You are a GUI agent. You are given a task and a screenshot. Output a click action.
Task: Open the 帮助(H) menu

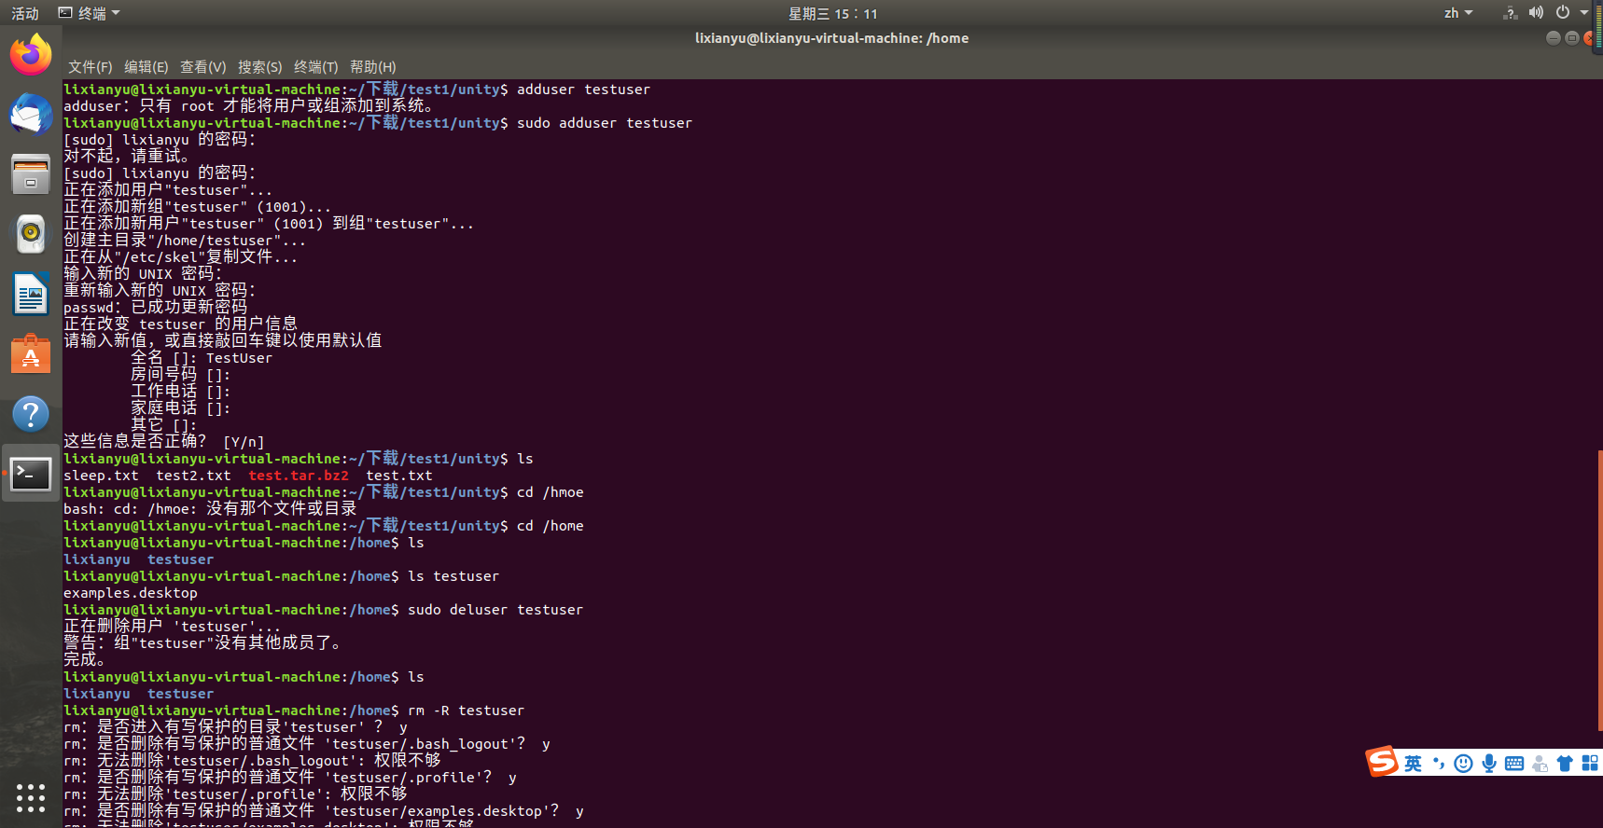(x=373, y=66)
